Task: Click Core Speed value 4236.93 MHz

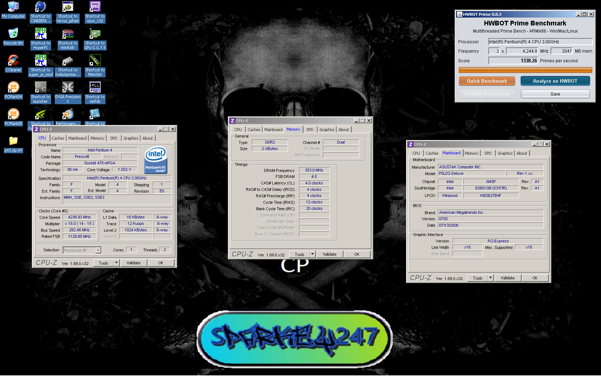Action: pyautogui.click(x=79, y=217)
